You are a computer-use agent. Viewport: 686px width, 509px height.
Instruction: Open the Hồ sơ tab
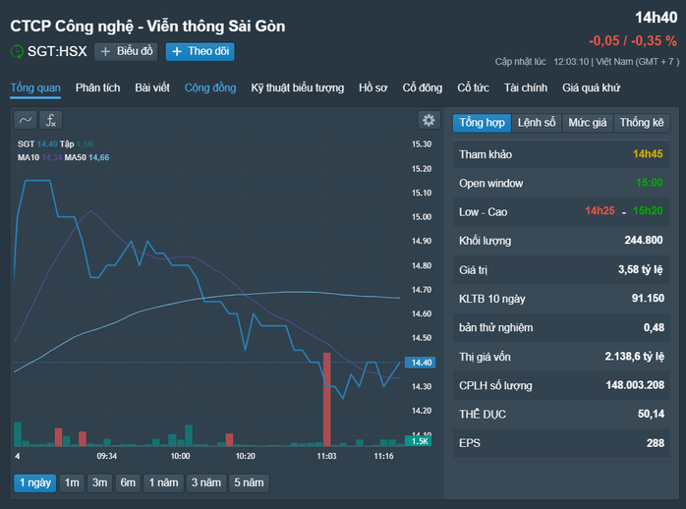click(x=373, y=87)
